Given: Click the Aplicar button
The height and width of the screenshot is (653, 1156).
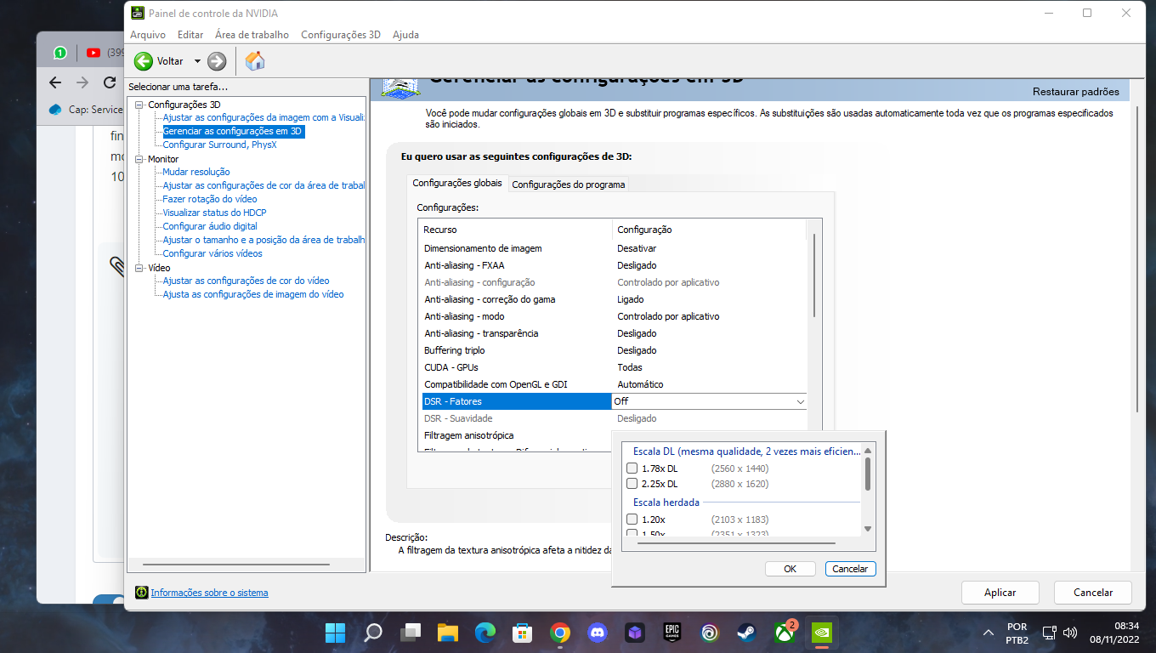Looking at the screenshot, I should (1000, 593).
